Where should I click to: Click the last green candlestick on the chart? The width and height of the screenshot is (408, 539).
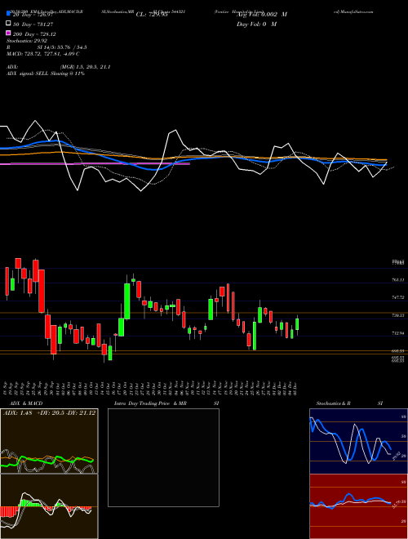tap(297, 324)
